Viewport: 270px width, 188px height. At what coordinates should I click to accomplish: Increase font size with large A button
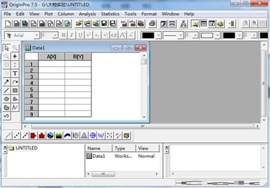point(122,35)
